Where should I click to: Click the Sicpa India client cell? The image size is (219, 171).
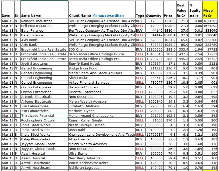[102, 78]
